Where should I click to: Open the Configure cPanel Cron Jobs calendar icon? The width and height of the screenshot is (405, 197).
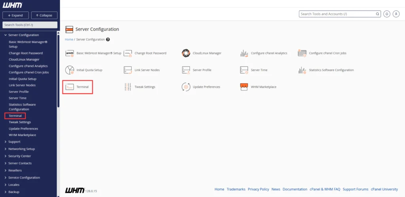[x=302, y=53]
